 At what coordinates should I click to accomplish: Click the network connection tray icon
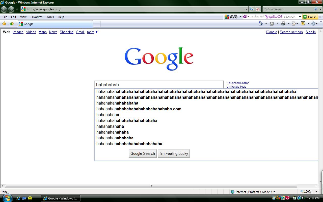click(x=299, y=198)
